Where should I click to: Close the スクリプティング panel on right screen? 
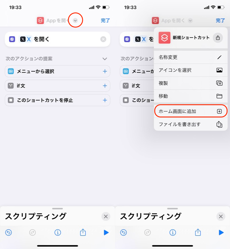pyautogui.click(x=221, y=217)
